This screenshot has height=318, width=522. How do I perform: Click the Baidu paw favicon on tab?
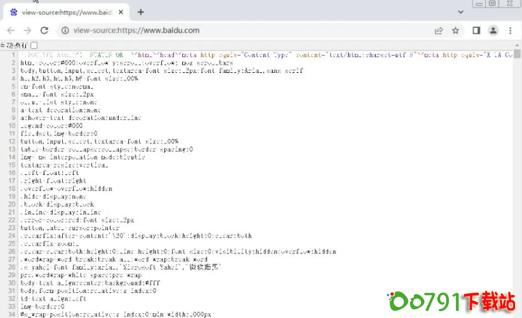(x=14, y=12)
